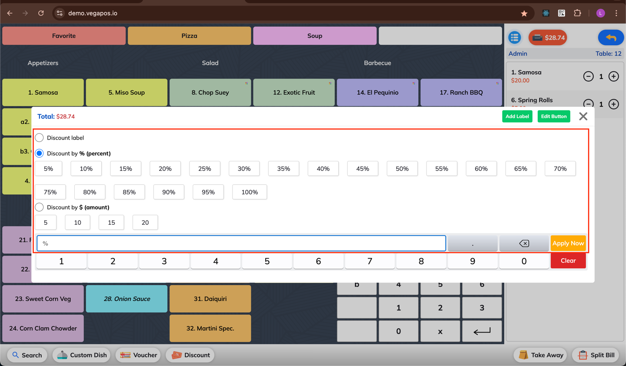This screenshot has width=626, height=366.
Task: Bookmark page with browser star icon
Action: pos(524,13)
